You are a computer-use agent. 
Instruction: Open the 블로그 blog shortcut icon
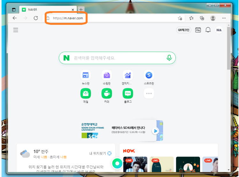128,93
